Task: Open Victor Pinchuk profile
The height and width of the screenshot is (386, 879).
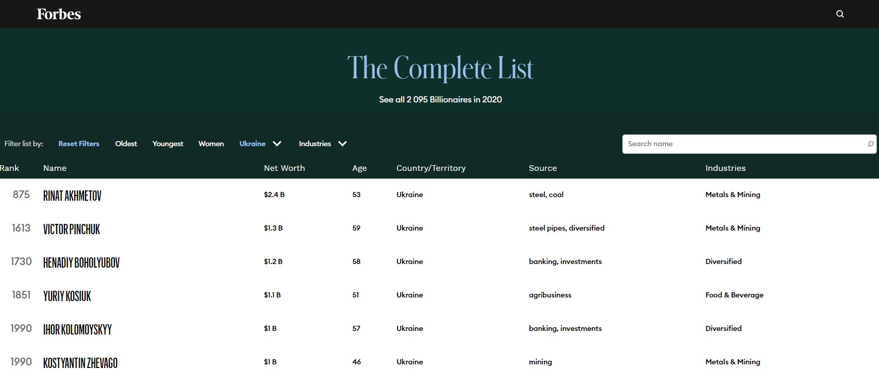Action: click(x=72, y=229)
